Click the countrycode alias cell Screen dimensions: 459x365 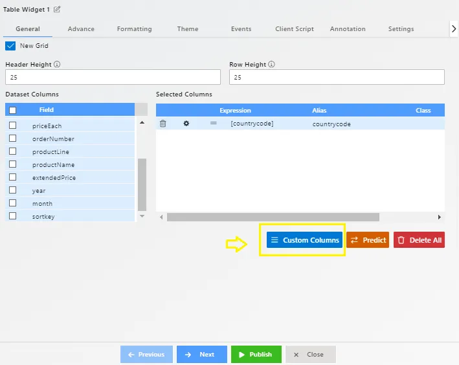[x=331, y=124]
